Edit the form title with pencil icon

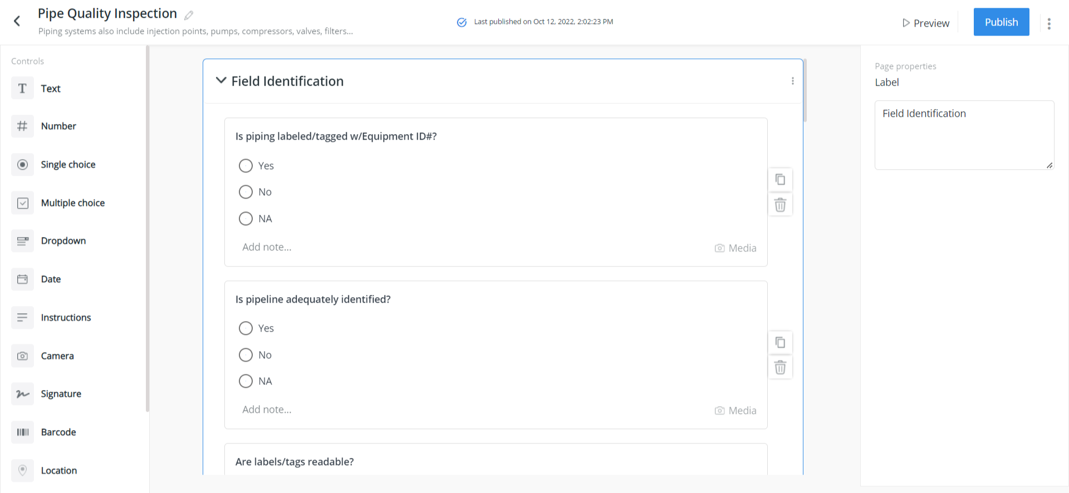[x=189, y=15]
